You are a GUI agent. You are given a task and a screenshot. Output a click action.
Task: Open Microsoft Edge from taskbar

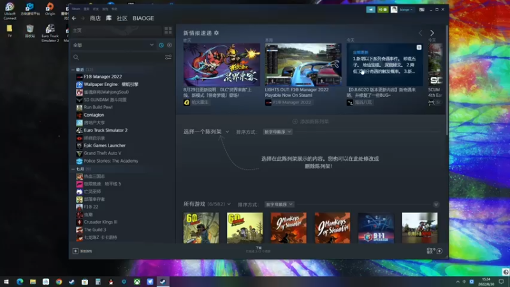(x=20, y=281)
